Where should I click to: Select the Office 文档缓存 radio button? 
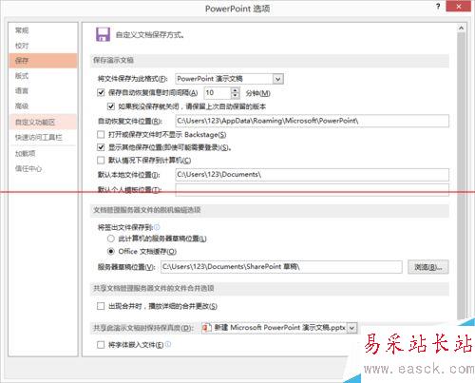click(x=111, y=251)
